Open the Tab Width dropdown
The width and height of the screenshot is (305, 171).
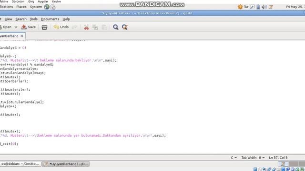pyautogui.click(x=253, y=157)
